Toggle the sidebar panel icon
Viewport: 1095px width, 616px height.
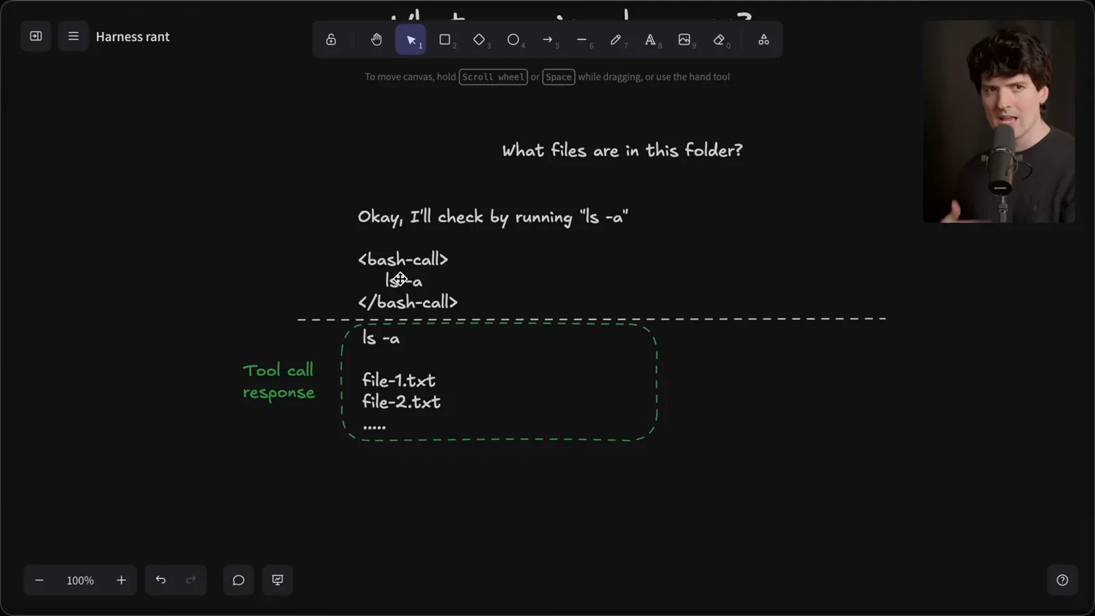[36, 36]
